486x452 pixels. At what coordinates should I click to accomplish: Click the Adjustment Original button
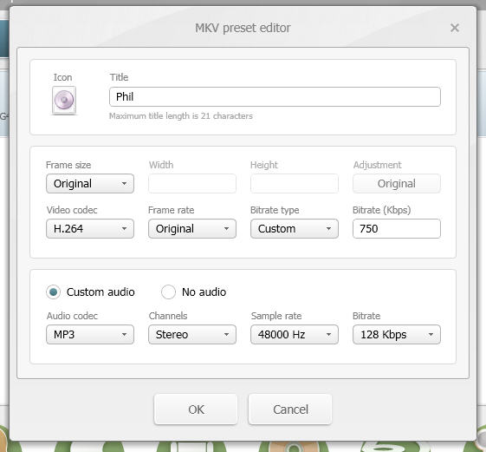397,183
